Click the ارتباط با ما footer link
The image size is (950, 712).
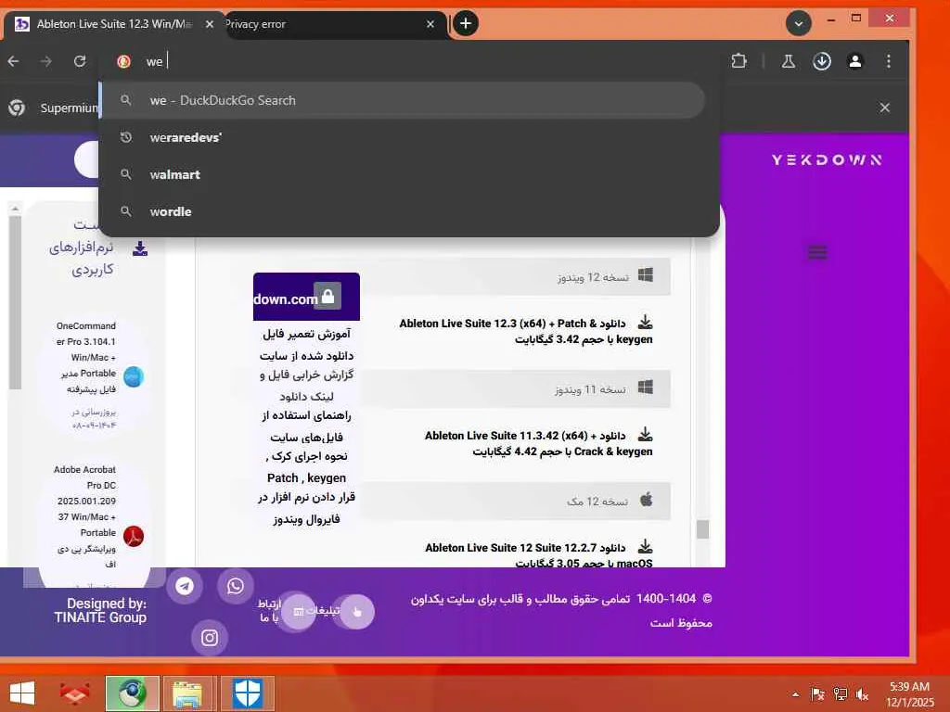coord(269,611)
